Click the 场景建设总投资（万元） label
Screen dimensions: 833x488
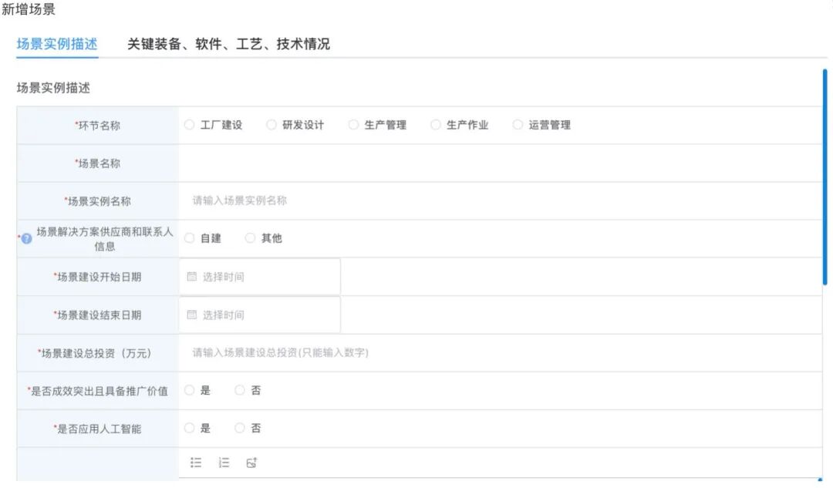(95, 353)
